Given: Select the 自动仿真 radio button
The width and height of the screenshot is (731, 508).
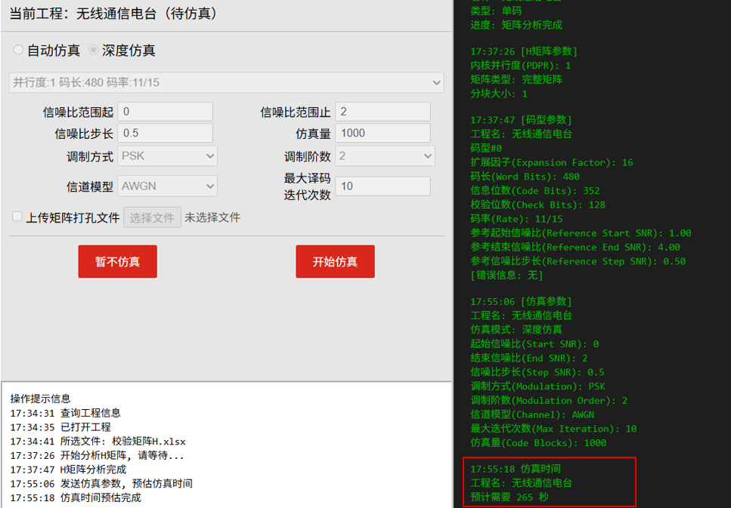Looking at the screenshot, I should tap(18, 51).
